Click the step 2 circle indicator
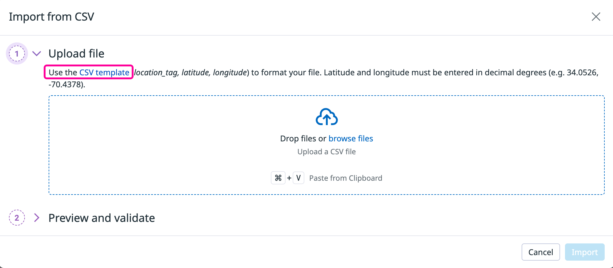 [x=17, y=218]
